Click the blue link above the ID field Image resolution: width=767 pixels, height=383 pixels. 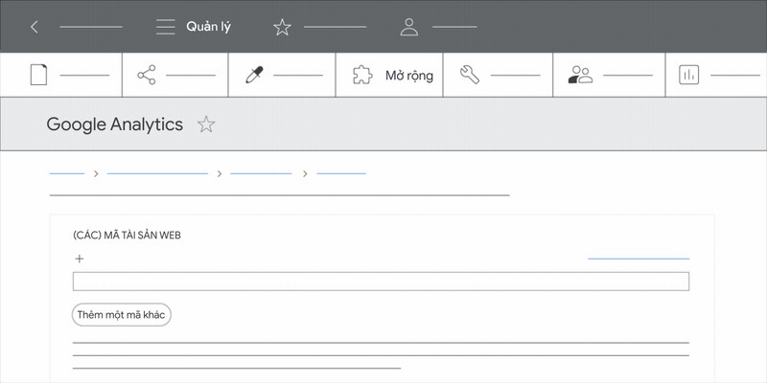pyautogui.click(x=639, y=259)
